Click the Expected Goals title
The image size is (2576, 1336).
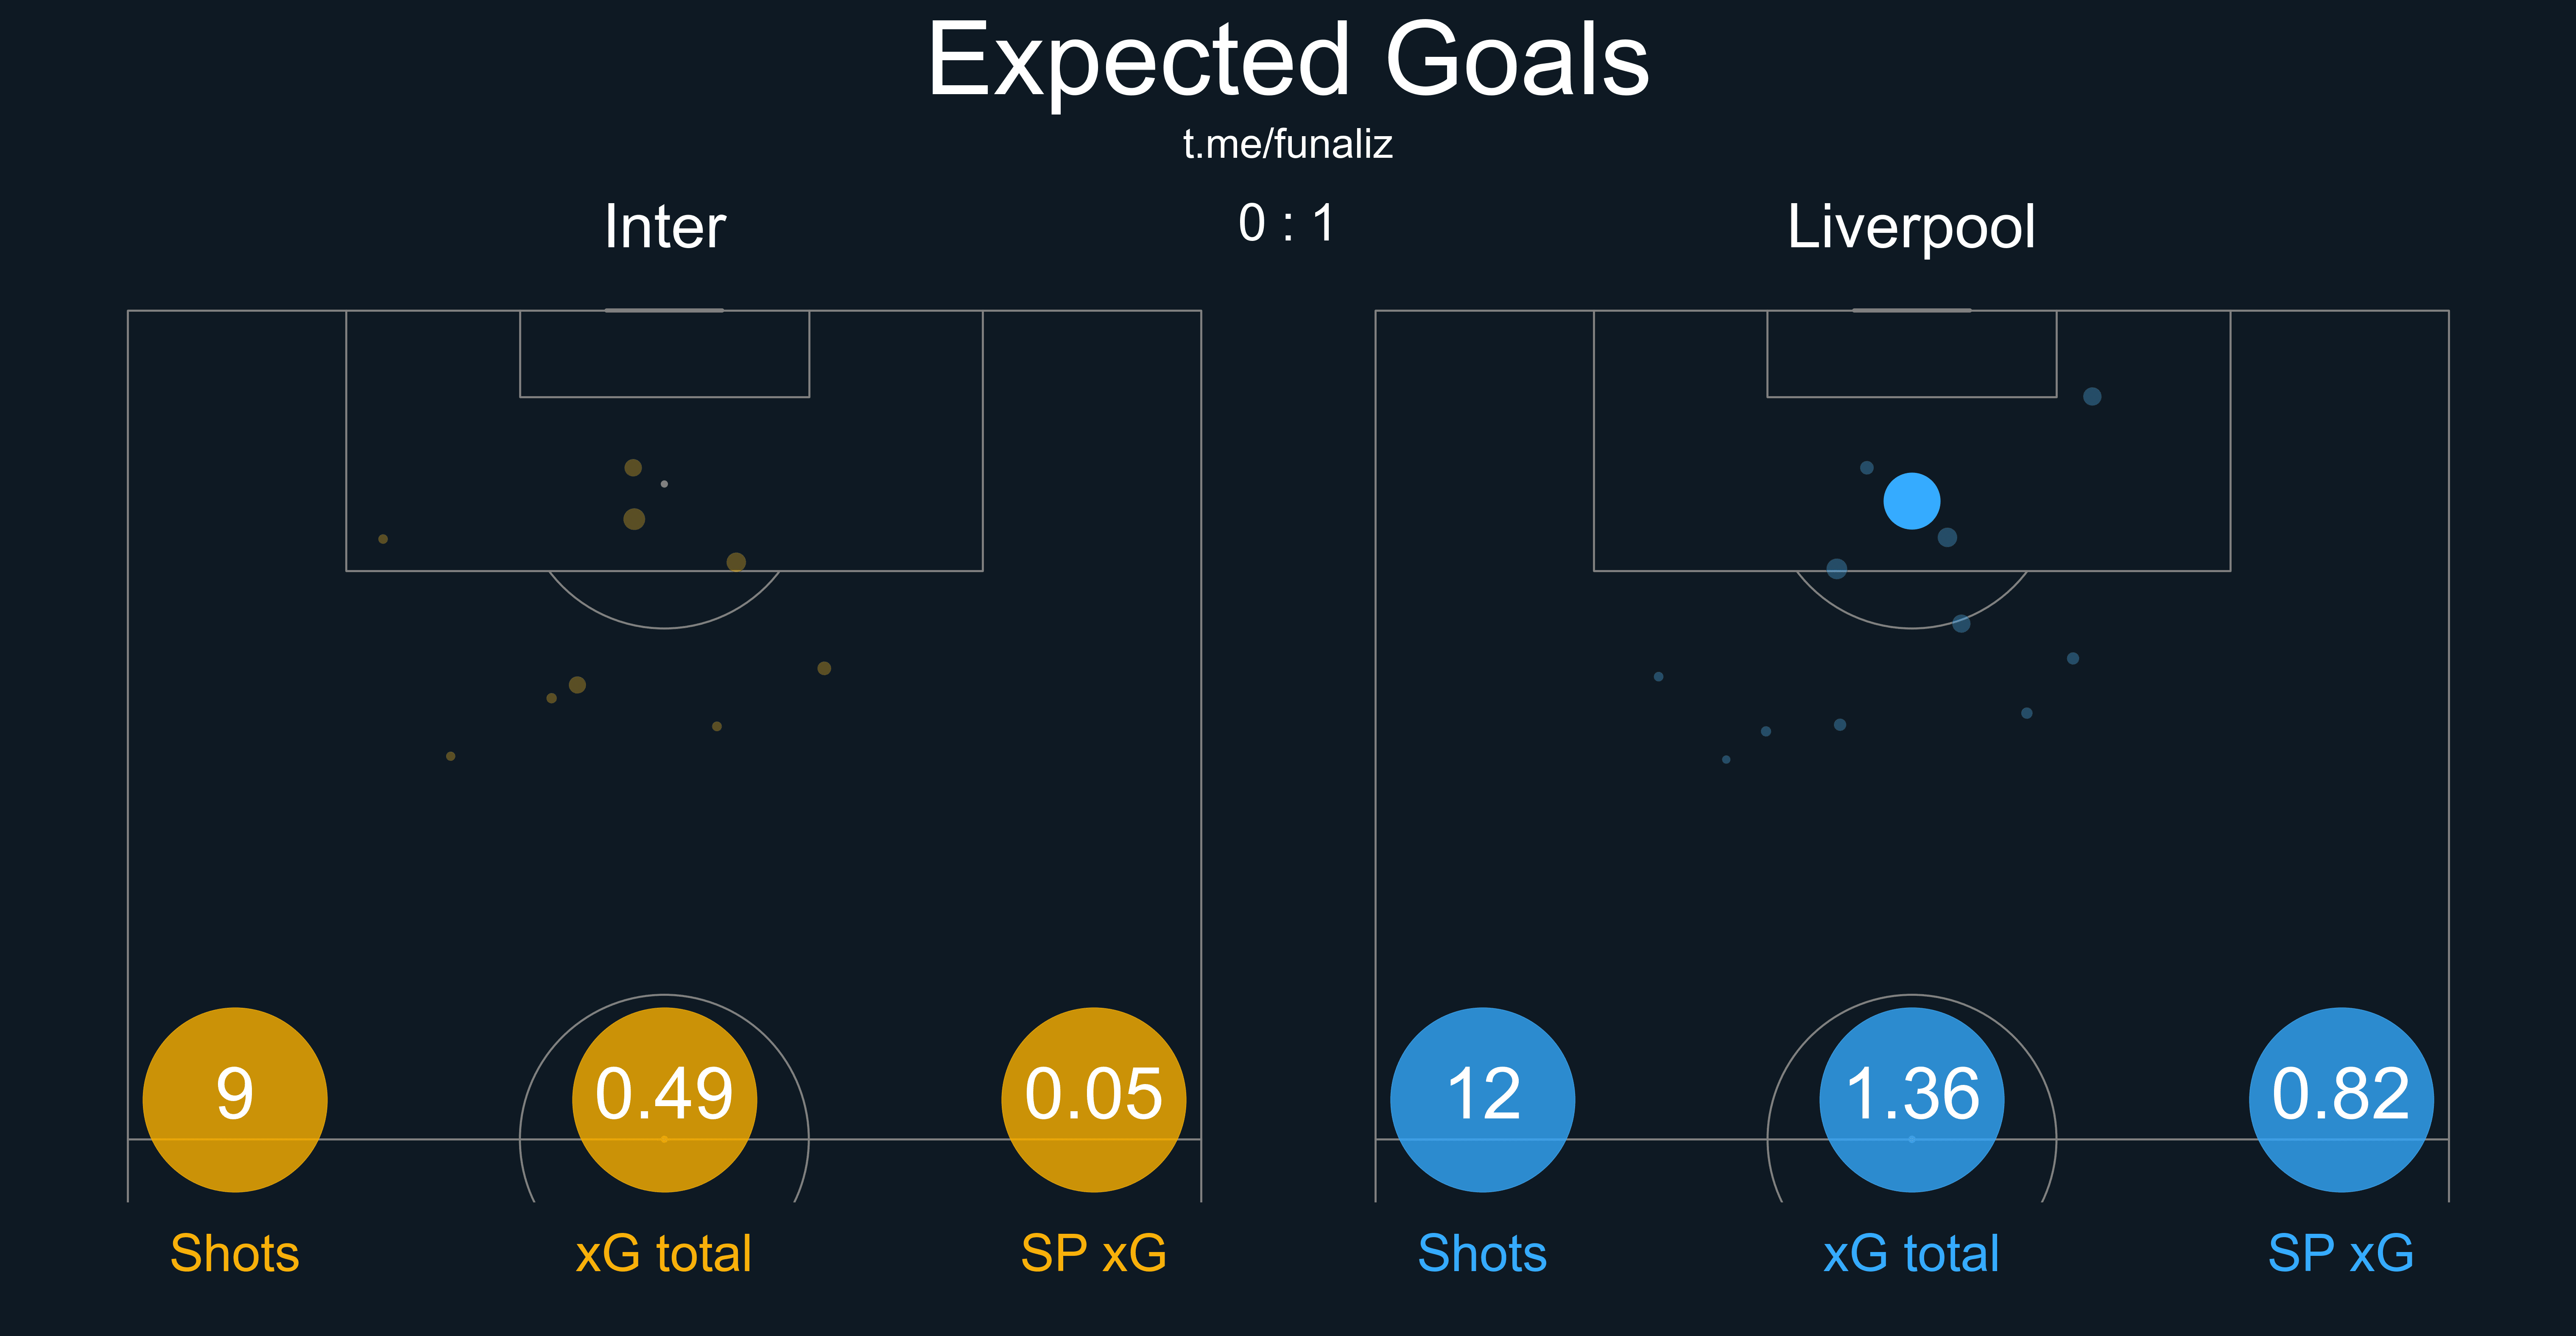pos(1287,62)
